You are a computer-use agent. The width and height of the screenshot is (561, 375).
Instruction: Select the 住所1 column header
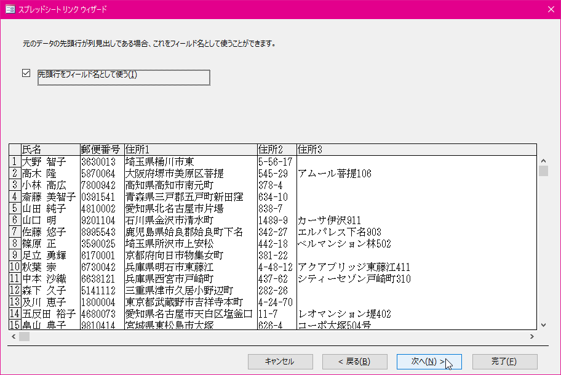tap(191, 150)
